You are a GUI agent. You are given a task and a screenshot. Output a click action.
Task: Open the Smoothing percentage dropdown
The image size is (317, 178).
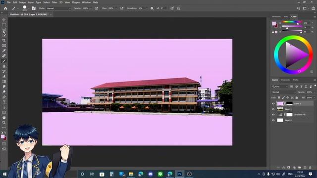(147, 8)
